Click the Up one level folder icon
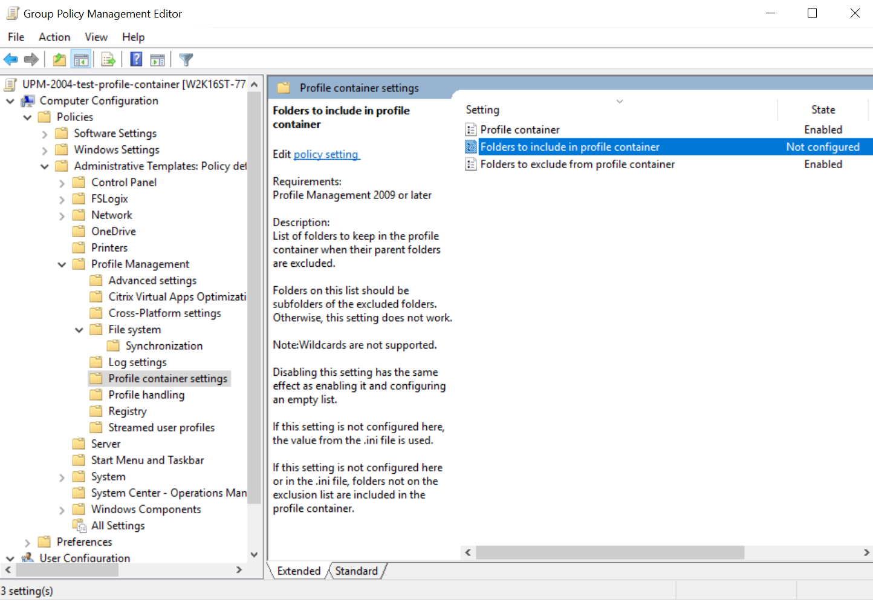 point(59,59)
